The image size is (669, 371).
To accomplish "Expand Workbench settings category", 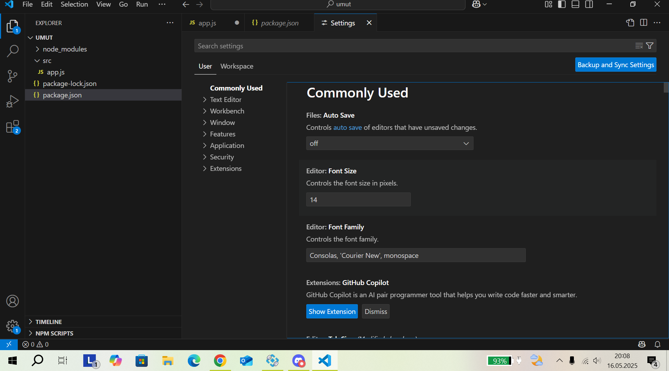I will 227,111.
